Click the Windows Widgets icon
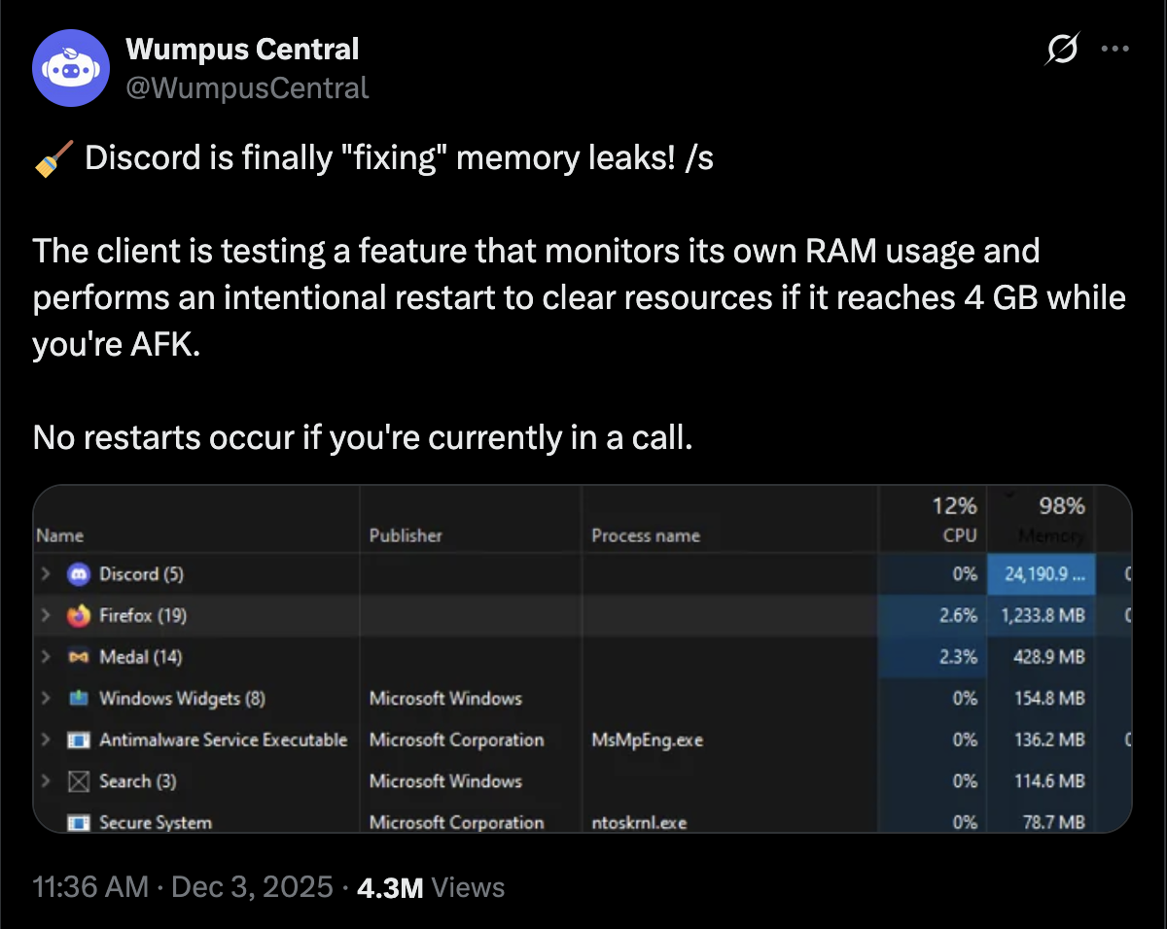Image resolution: width=1167 pixels, height=929 pixels. click(x=79, y=699)
